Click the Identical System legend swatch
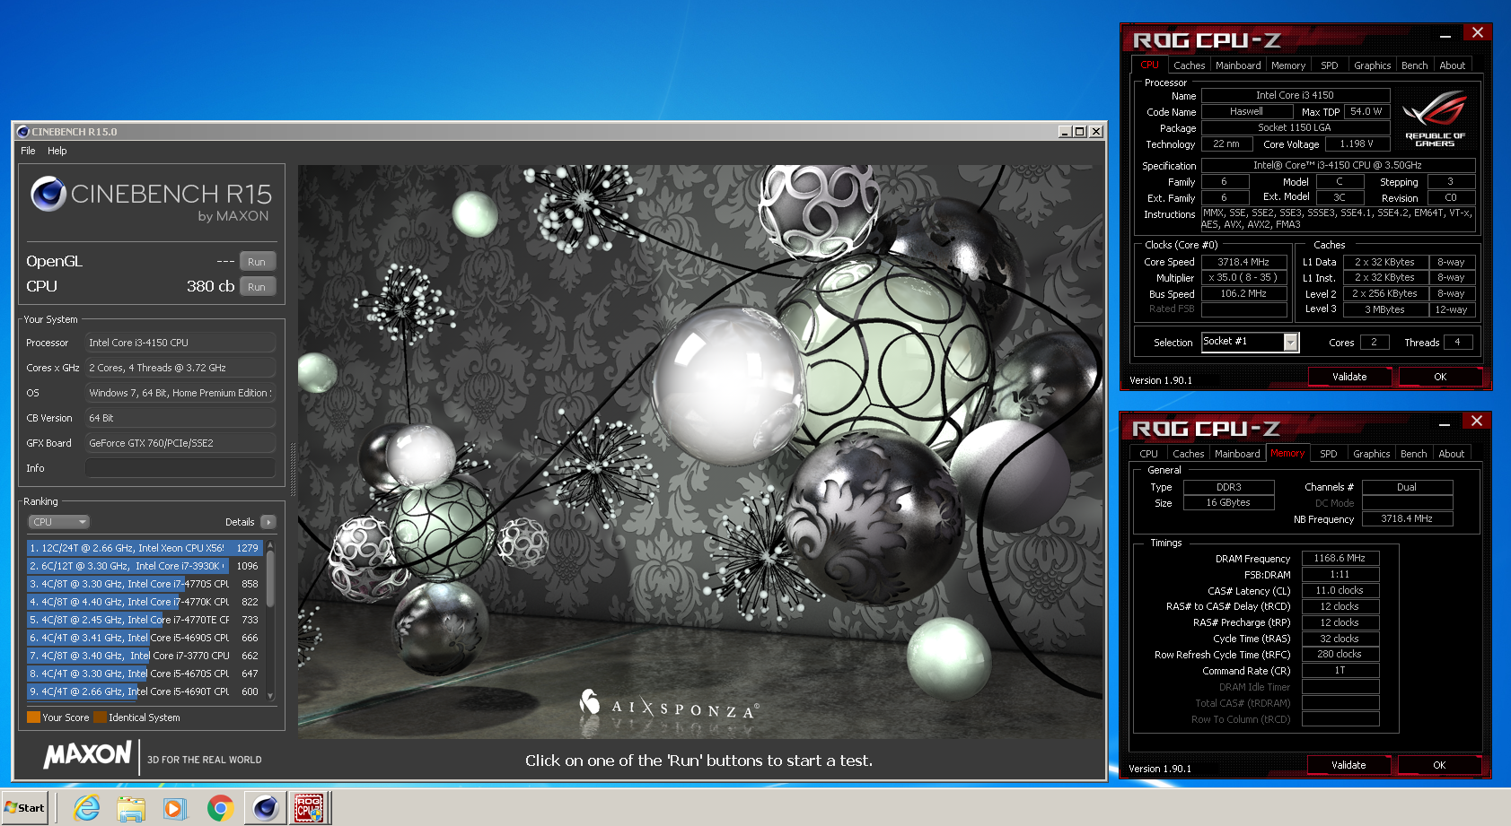The width and height of the screenshot is (1511, 826). (x=100, y=717)
